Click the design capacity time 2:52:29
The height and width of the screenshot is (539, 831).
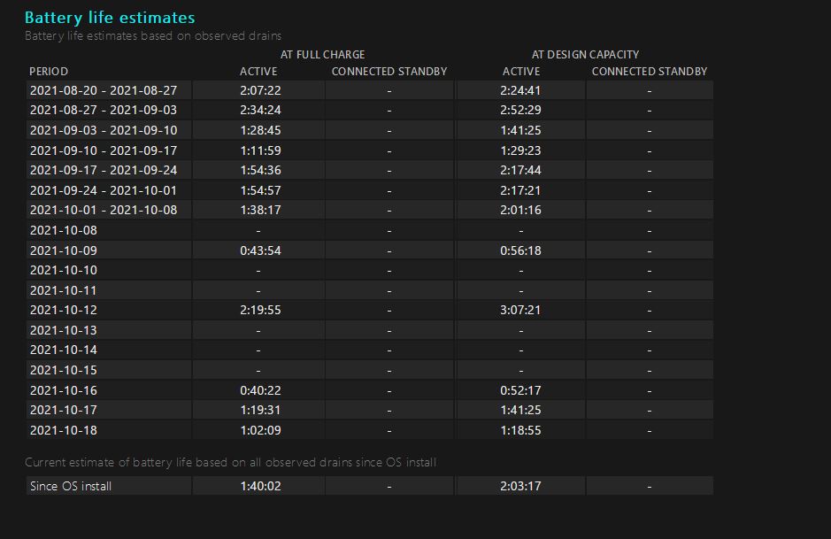click(x=520, y=110)
